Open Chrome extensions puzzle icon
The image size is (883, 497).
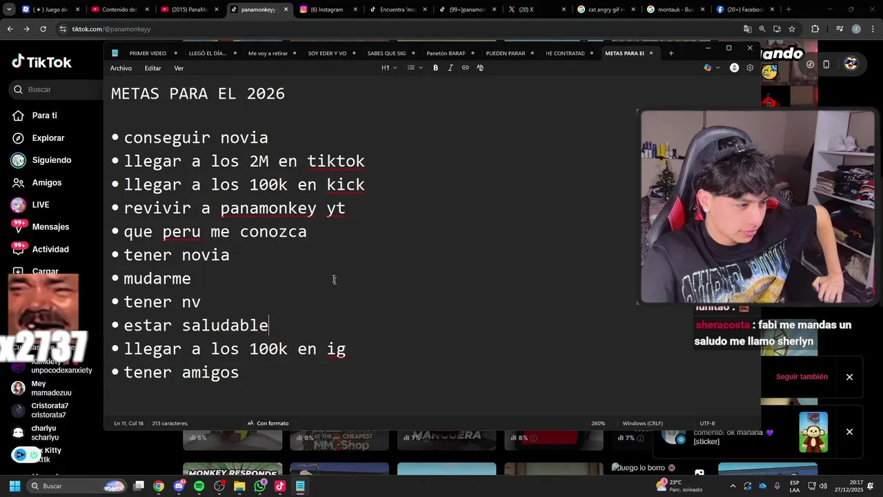pyautogui.click(x=815, y=29)
